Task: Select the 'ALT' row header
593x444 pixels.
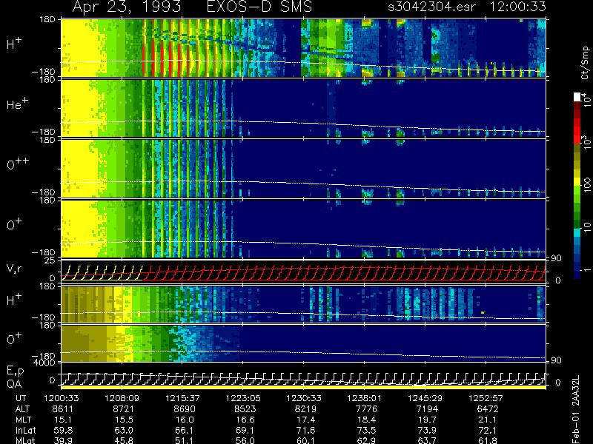Action: pyautogui.click(x=22, y=409)
